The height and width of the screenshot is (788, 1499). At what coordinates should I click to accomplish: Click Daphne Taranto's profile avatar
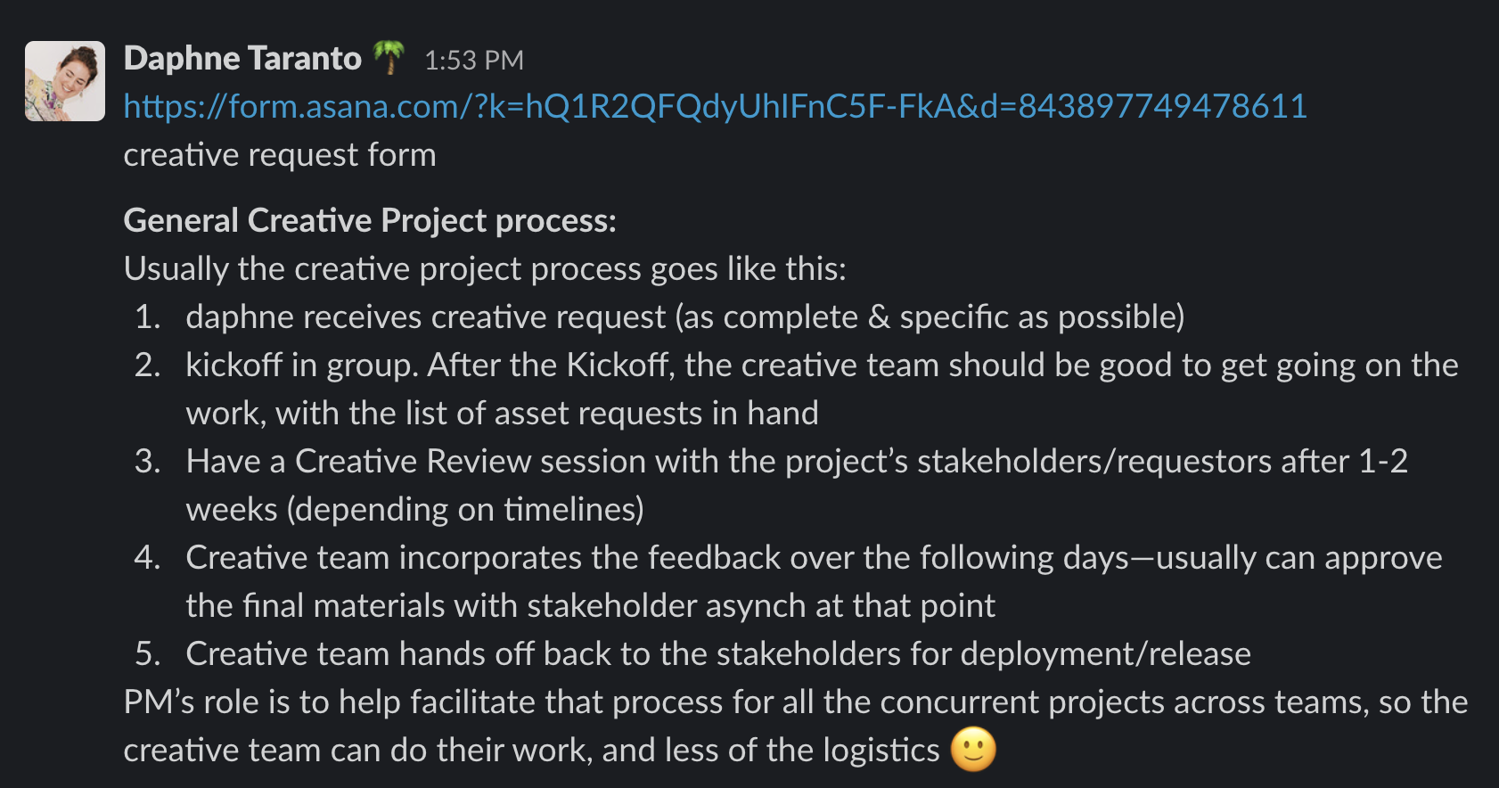[65, 81]
